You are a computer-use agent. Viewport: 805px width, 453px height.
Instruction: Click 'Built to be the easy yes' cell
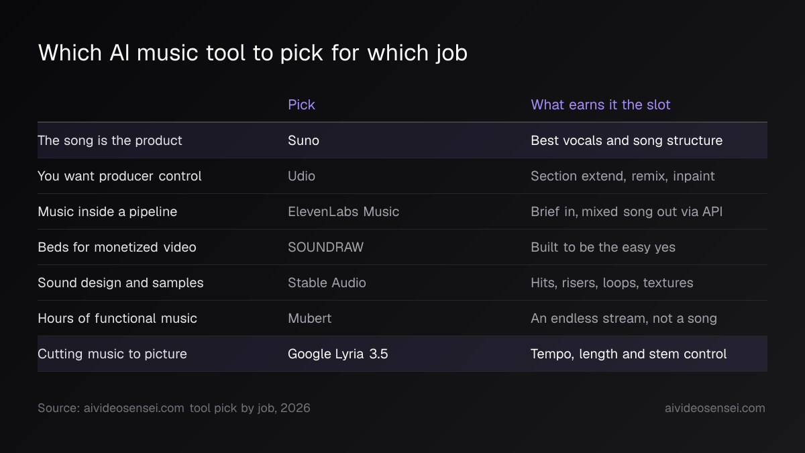(603, 247)
